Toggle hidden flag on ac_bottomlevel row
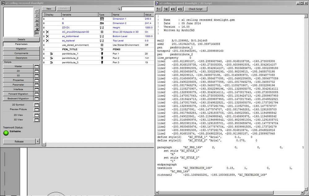This screenshot has width=309, height=196. pos(47,36)
